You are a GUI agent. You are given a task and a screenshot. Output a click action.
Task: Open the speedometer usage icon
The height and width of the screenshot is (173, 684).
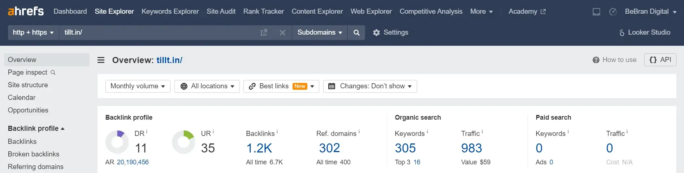point(613,12)
